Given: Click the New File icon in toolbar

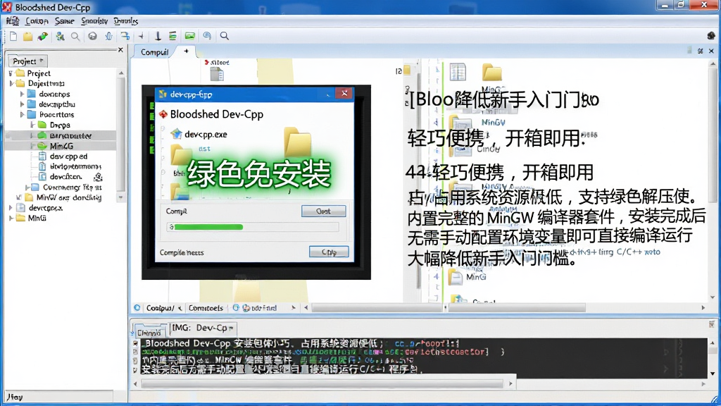Looking at the screenshot, I should 13,36.
